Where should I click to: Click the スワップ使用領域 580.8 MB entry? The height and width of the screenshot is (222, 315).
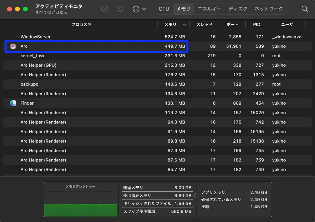pos(157,211)
